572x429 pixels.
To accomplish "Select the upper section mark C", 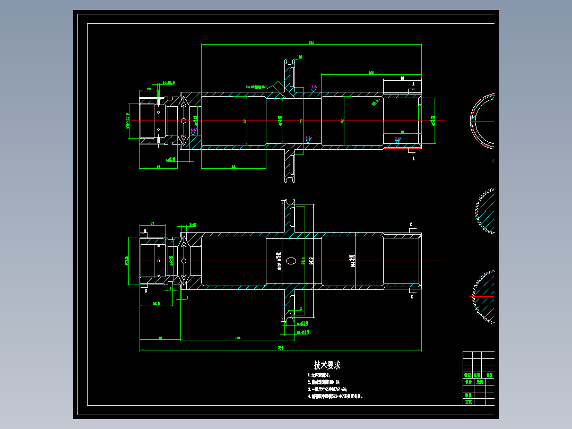I will tap(411, 225).
